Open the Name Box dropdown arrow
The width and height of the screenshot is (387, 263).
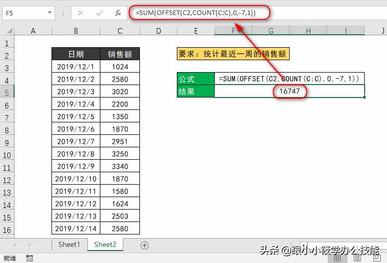point(49,12)
